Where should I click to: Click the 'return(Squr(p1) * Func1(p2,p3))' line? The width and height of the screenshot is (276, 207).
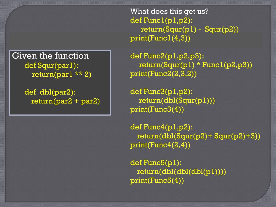pyautogui.click(x=196, y=65)
